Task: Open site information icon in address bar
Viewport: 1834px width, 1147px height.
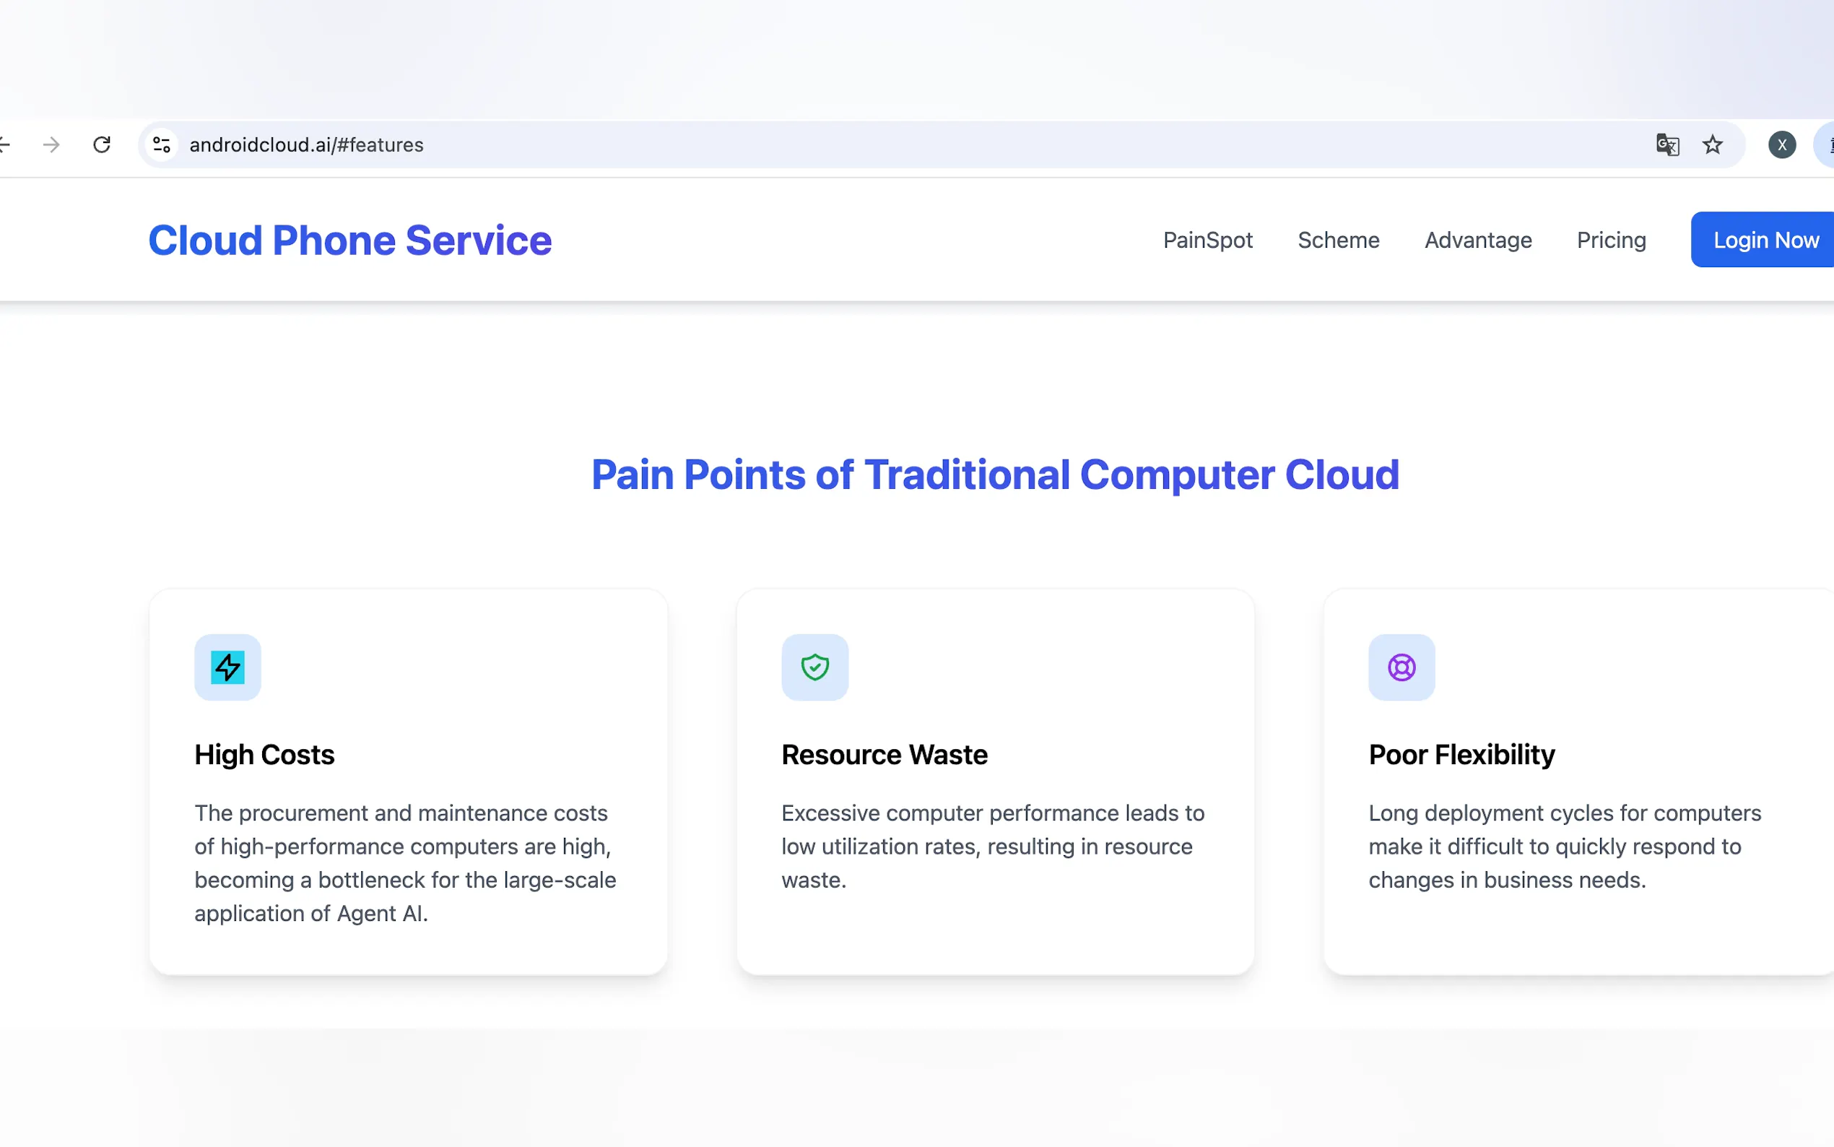Action: click(x=162, y=144)
